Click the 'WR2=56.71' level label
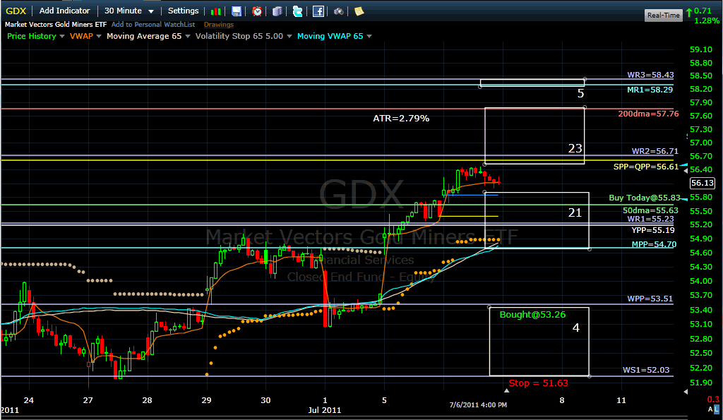The height and width of the screenshot is (420, 723). (x=655, y=151)
